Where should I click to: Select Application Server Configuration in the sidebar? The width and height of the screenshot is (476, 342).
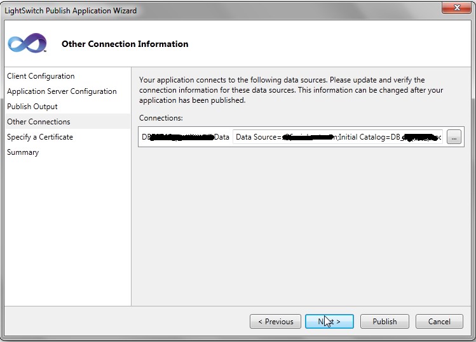tap(62, 91)
